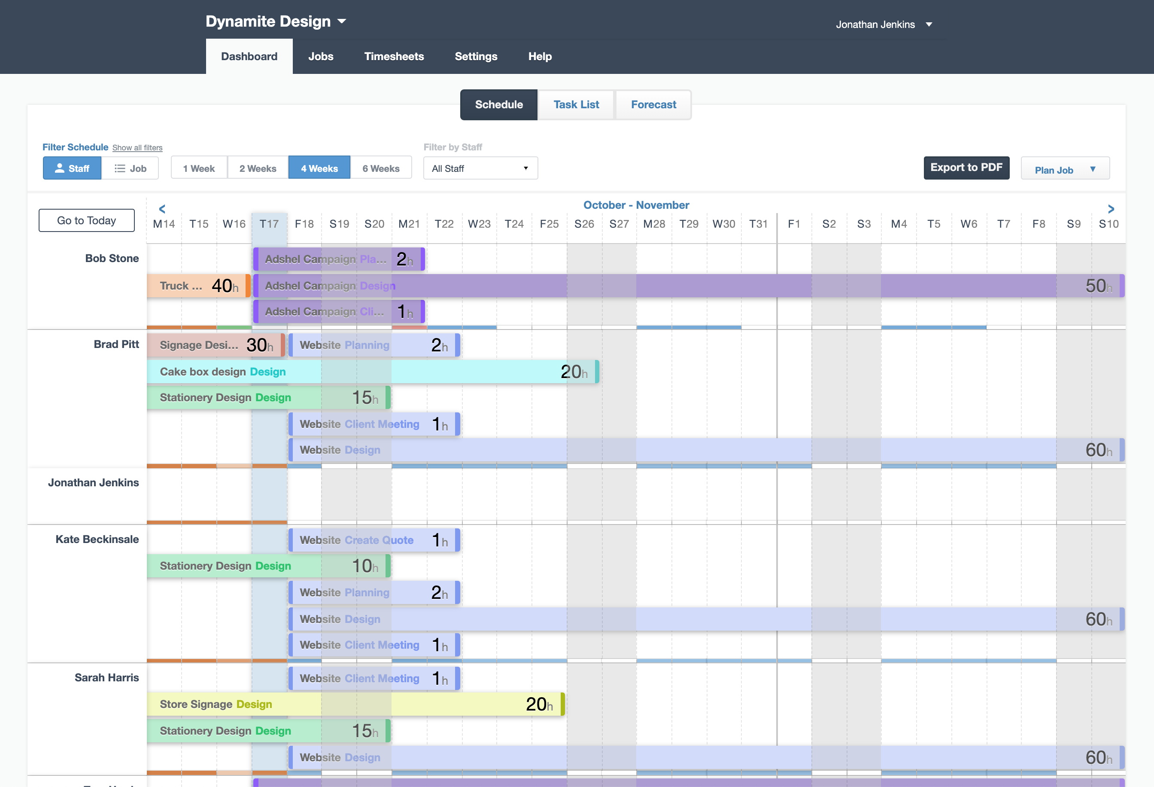The height and width of the screenshot is (787, 1154).
Task: Open the Dynamite Design company dropdown
Action: click(x=276, y=21)
